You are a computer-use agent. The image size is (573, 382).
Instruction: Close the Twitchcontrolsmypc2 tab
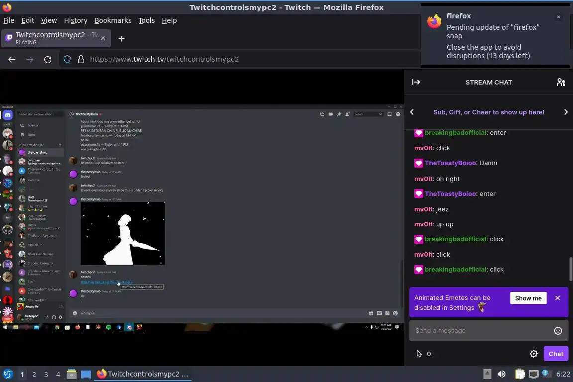coord(103,38)
